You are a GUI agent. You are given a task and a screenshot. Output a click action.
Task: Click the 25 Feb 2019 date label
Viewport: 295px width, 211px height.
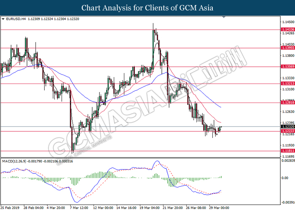coord(10,208)
